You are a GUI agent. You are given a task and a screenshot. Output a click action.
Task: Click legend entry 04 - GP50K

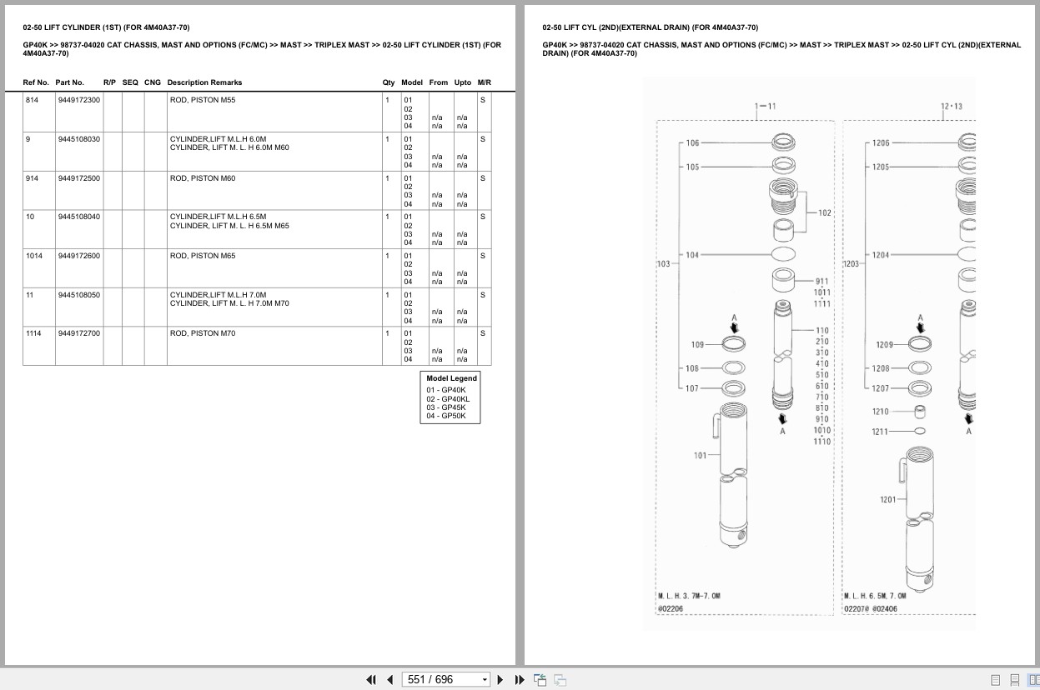click(x=446, y=416)
